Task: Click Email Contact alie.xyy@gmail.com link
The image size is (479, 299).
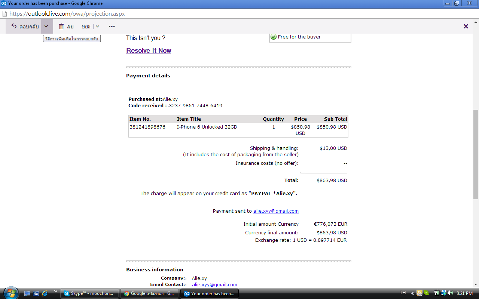Action: pos(214,285)
